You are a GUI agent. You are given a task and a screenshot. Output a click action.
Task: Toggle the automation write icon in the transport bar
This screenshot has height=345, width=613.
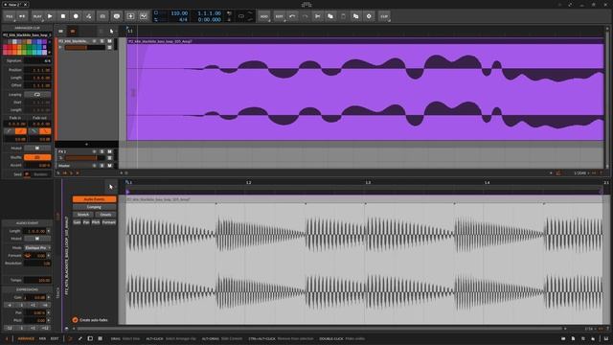[89, 16]
